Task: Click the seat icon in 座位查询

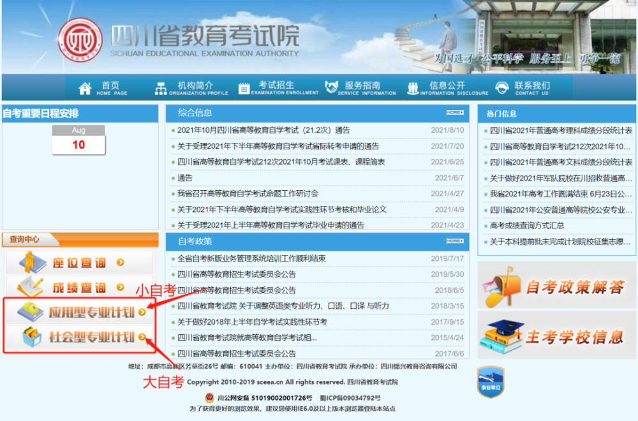Action: point(32,262)
